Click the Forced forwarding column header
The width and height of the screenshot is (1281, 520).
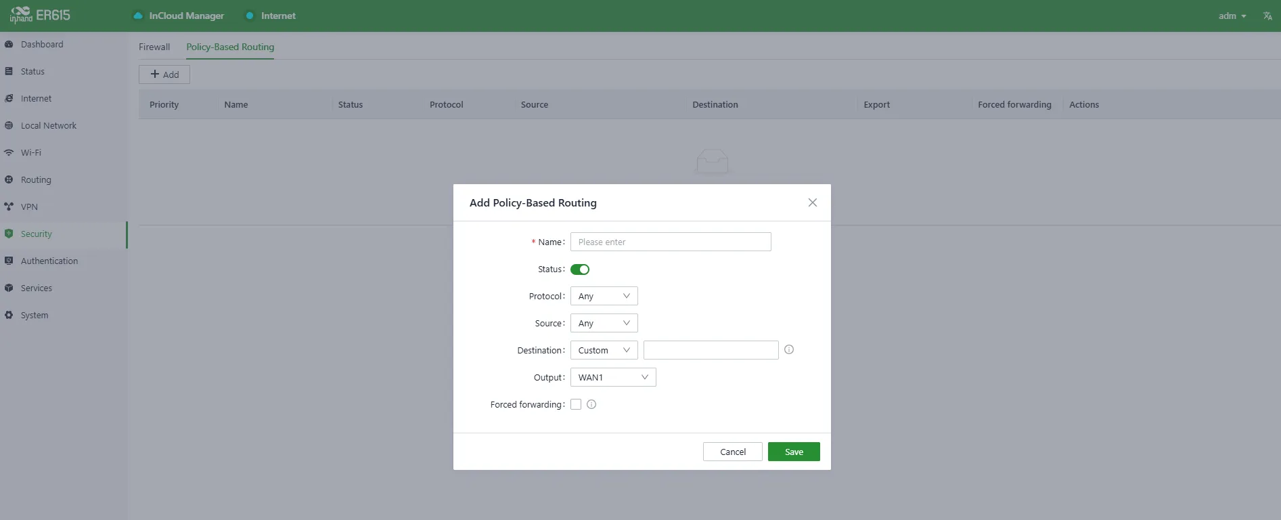(x=1014, y=104)
